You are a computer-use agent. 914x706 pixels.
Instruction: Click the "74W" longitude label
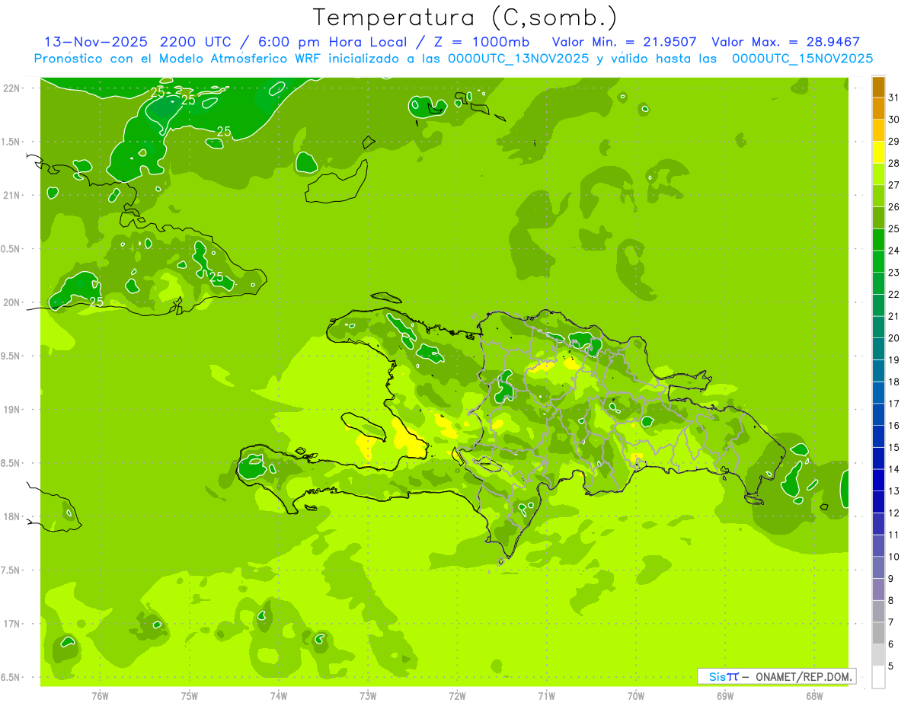tap(278, 695)
